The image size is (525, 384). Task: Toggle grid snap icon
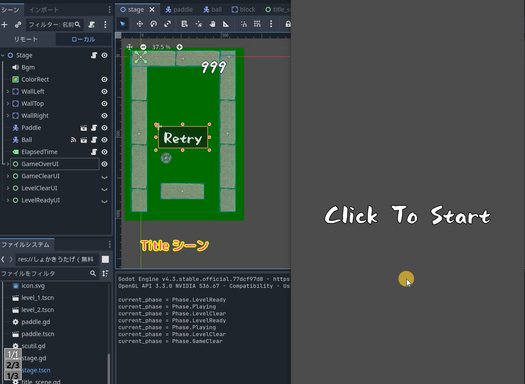coord(257,24)
